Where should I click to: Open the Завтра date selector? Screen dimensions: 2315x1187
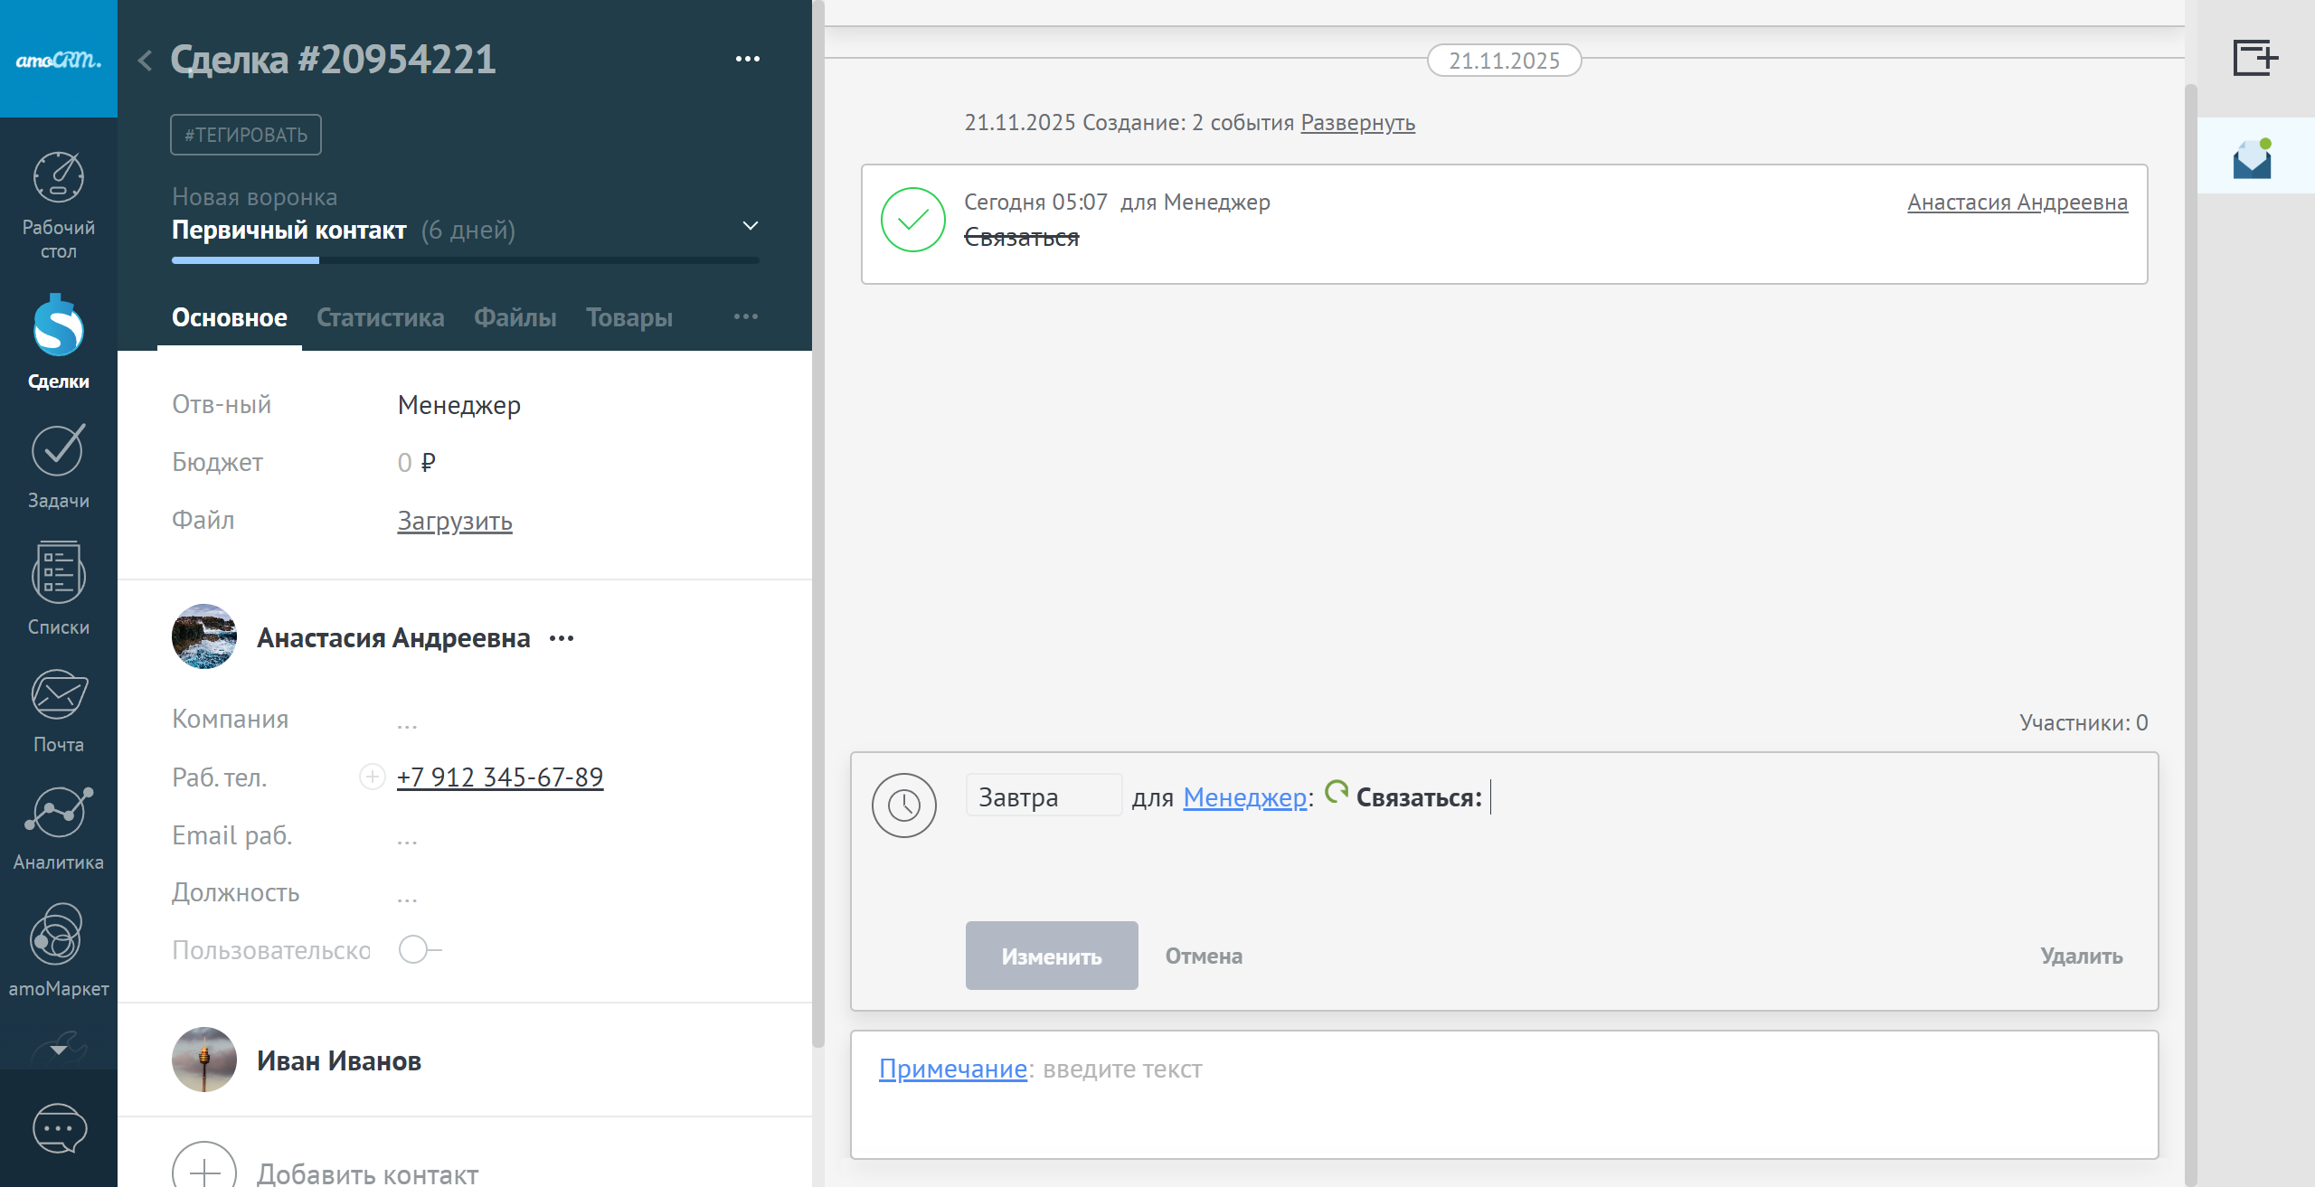click(1043, 796)
